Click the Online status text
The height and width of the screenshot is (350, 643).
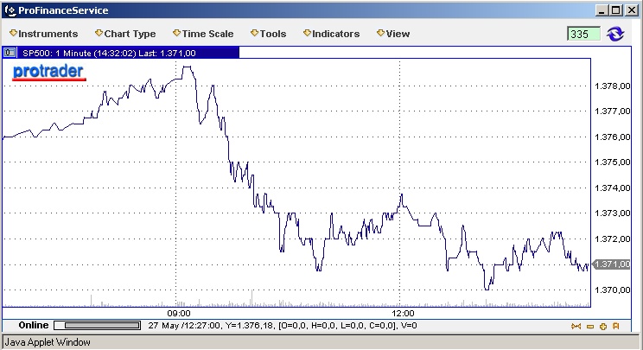[x=34, y=325]
